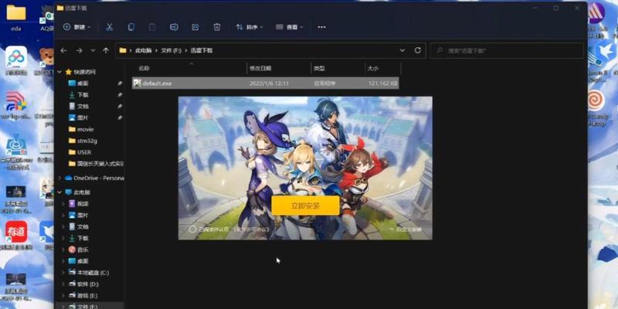The width and height of the screenshot is (618, 309).
Task: Open the three-dots See more menu
Action: click(x=321, y=27)
